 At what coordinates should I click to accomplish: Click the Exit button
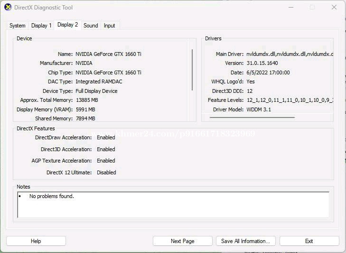(309, 241)
